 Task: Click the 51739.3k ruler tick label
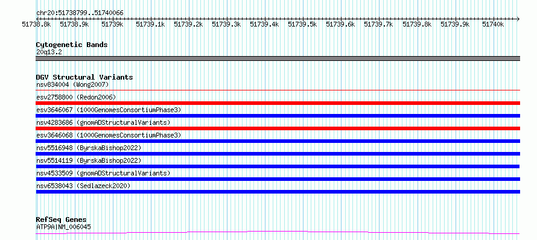pyautogui.click(x=226, y=24)
